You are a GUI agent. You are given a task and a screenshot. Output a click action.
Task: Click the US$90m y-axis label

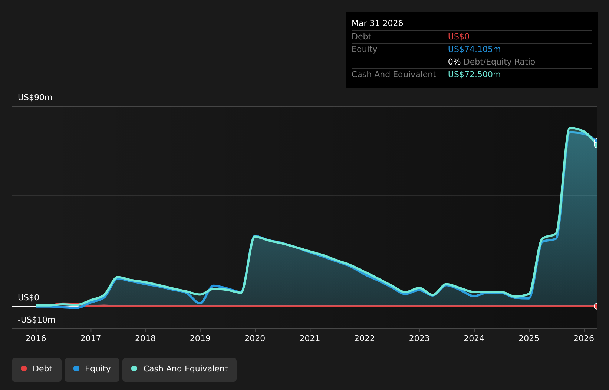click(x=35, y=97)
